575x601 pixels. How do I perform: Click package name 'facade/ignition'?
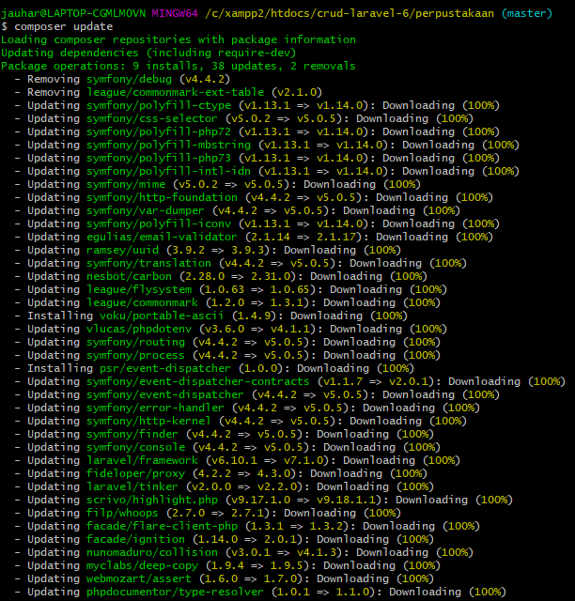pos(135,538)
